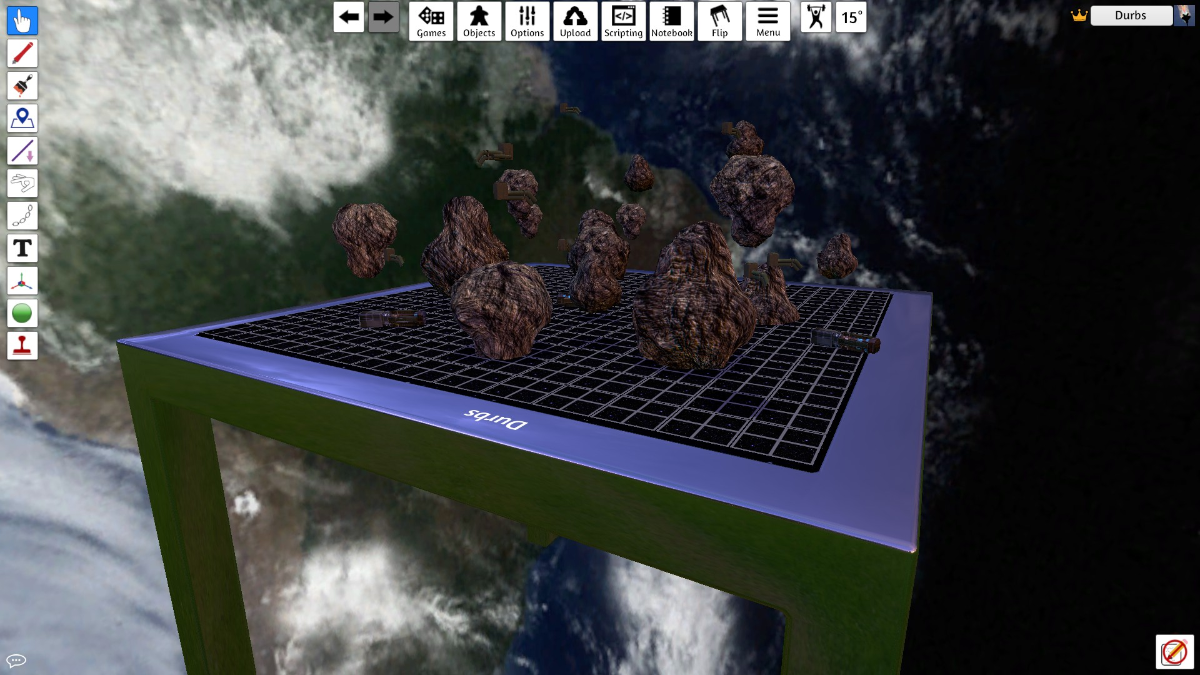Click the Redo right arrow

click(x=383, y=17)
